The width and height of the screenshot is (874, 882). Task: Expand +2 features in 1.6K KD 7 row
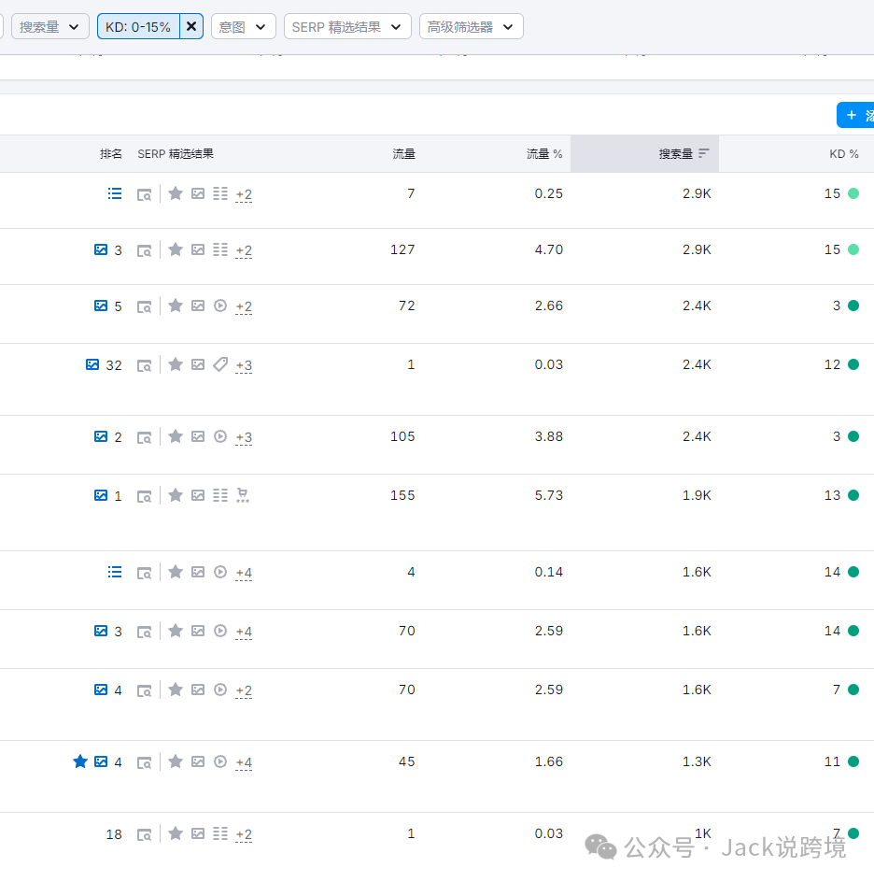pos(244,690)
